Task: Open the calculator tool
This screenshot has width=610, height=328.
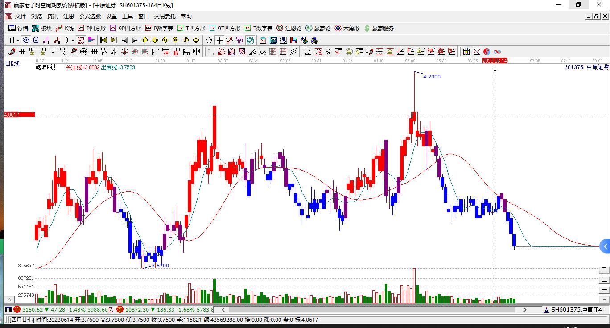Action: tap(273, 40)
